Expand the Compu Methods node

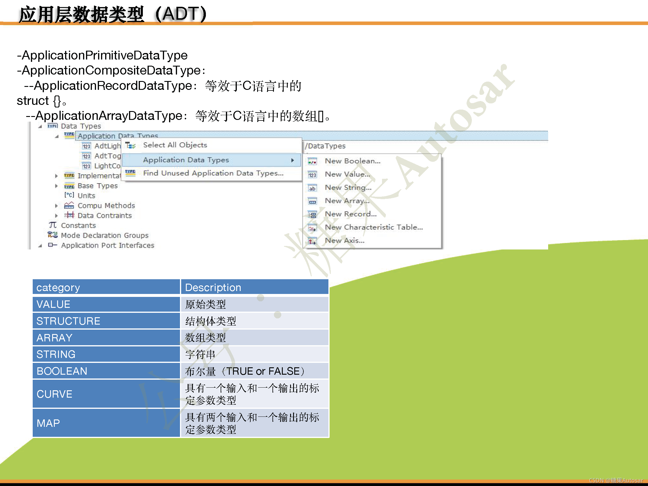click(56, 206)
